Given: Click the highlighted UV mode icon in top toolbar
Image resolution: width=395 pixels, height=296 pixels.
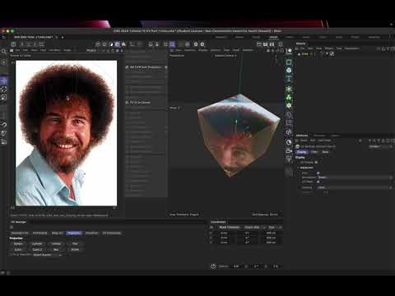Looking at the screenshot, I should (x=118, y=44).
